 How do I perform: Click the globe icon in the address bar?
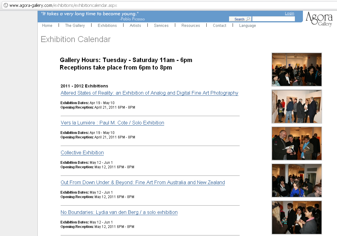point(6,5)
